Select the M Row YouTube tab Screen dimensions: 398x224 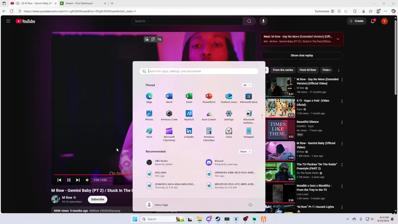(x=33, y=3)
